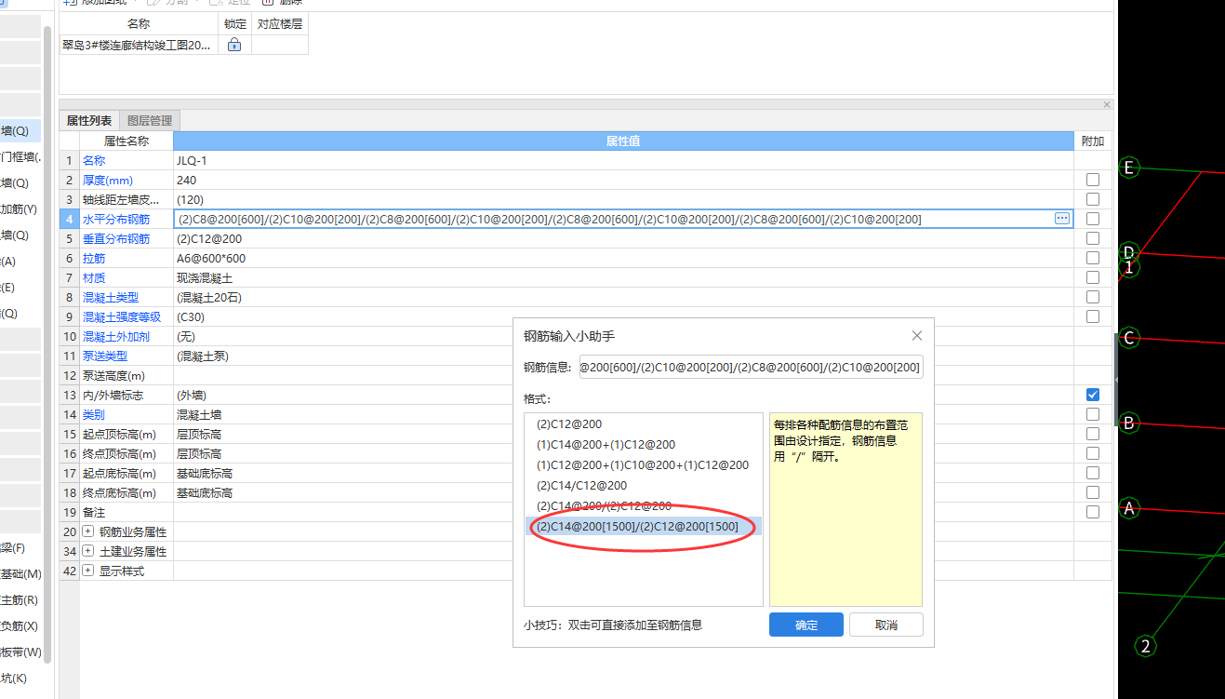Screen dimensions: 1225x699
Task: Click the 对应楼层 column header
Action: point(280,23)
